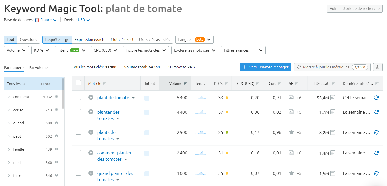
Task: Sort by KD % column sort icon
Action: pos(226,84)
